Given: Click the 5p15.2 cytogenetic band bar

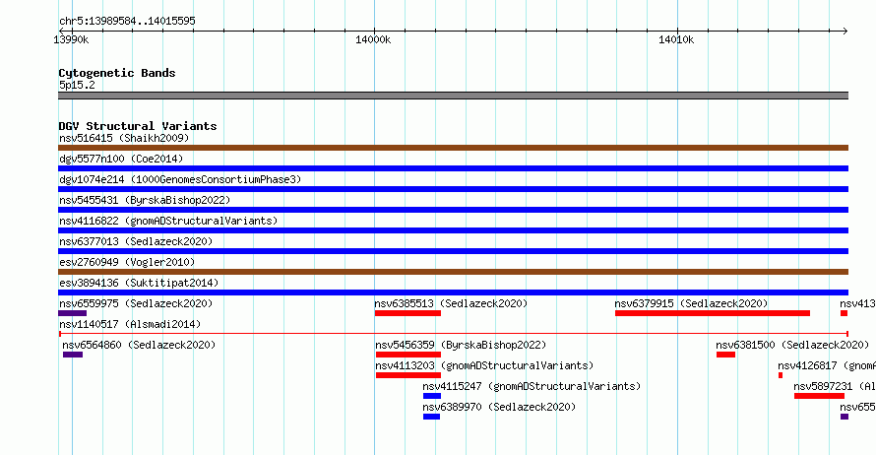Looking at the screenshot, I should [x=453, y=96].
